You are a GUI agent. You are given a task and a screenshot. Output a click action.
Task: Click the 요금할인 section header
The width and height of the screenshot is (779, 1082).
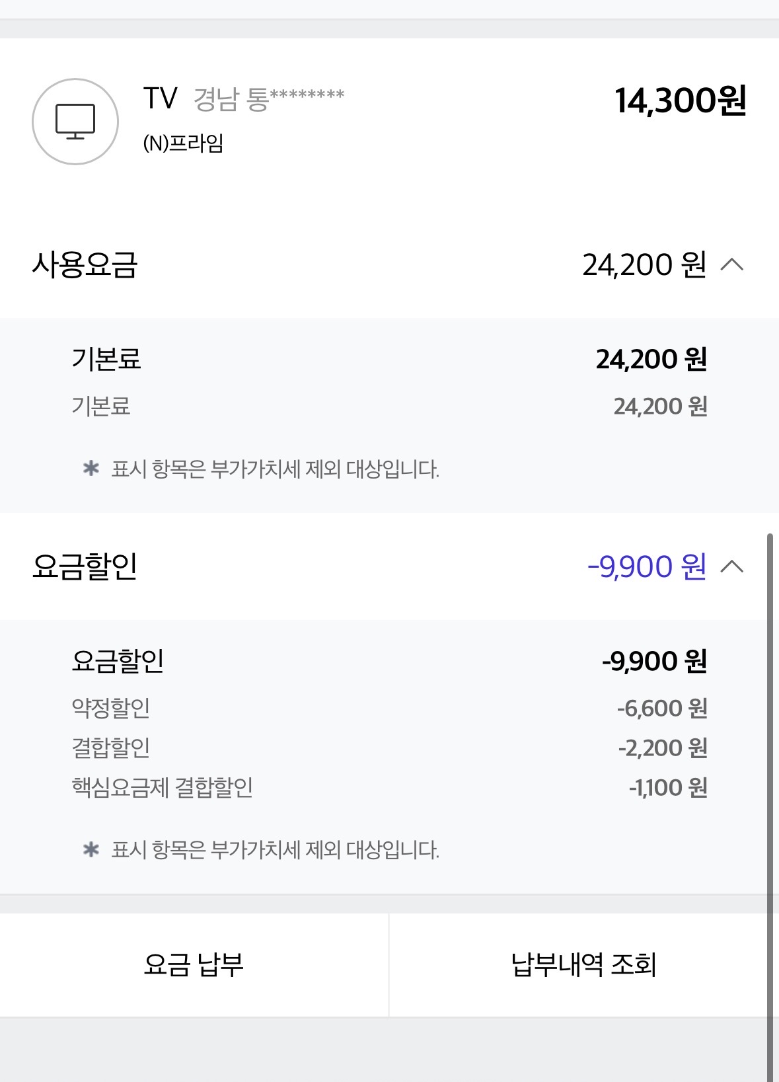85,566
